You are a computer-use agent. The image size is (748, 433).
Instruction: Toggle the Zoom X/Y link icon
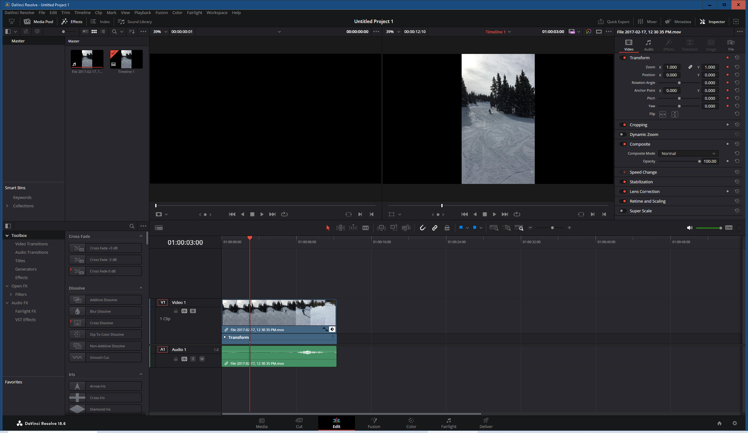point(690,67)
